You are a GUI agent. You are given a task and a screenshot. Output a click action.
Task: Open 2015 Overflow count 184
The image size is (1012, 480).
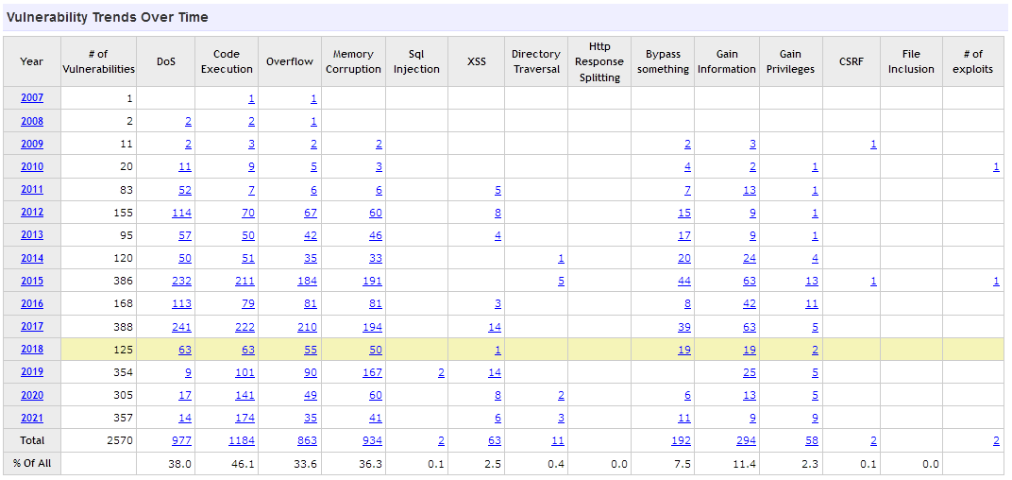pyautogui.click(x=306, y=282)
